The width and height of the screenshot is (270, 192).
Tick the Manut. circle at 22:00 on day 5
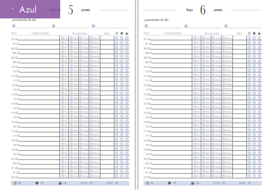click(x=92, y=176)
